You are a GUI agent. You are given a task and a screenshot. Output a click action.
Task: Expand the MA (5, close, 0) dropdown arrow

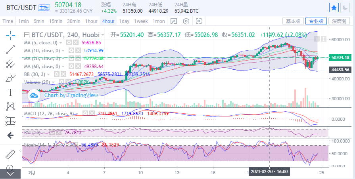tap(61, 43)
